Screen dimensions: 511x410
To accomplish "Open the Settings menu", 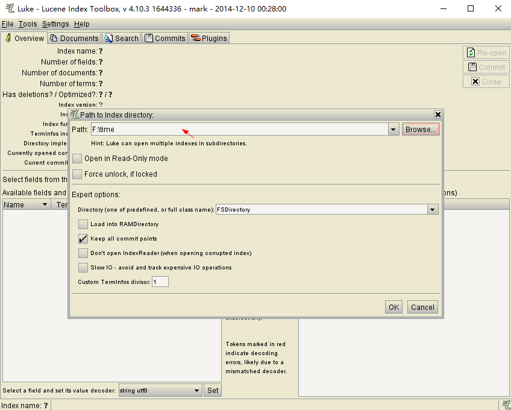I will 55,24.
